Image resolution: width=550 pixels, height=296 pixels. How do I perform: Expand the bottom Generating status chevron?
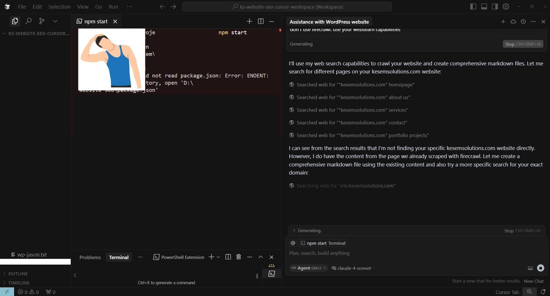[x=294, y=230]
